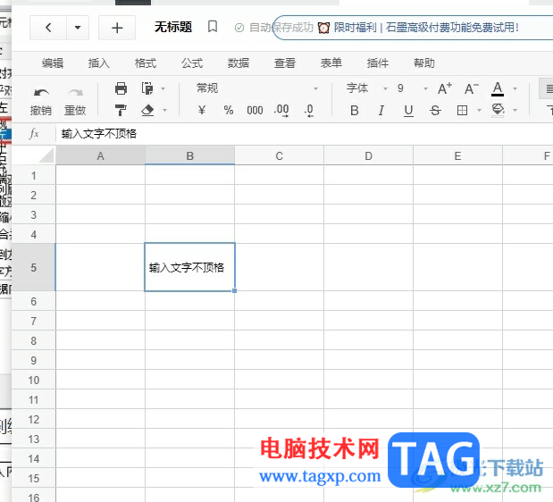
Task: Apply the percent format
Action: [x=229, y=110]
